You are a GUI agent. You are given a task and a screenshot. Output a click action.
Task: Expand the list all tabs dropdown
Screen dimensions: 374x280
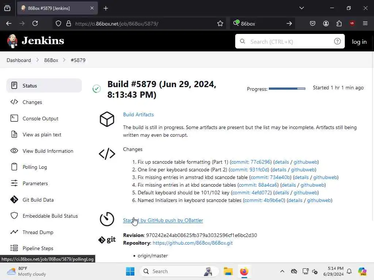coord(302,8)
